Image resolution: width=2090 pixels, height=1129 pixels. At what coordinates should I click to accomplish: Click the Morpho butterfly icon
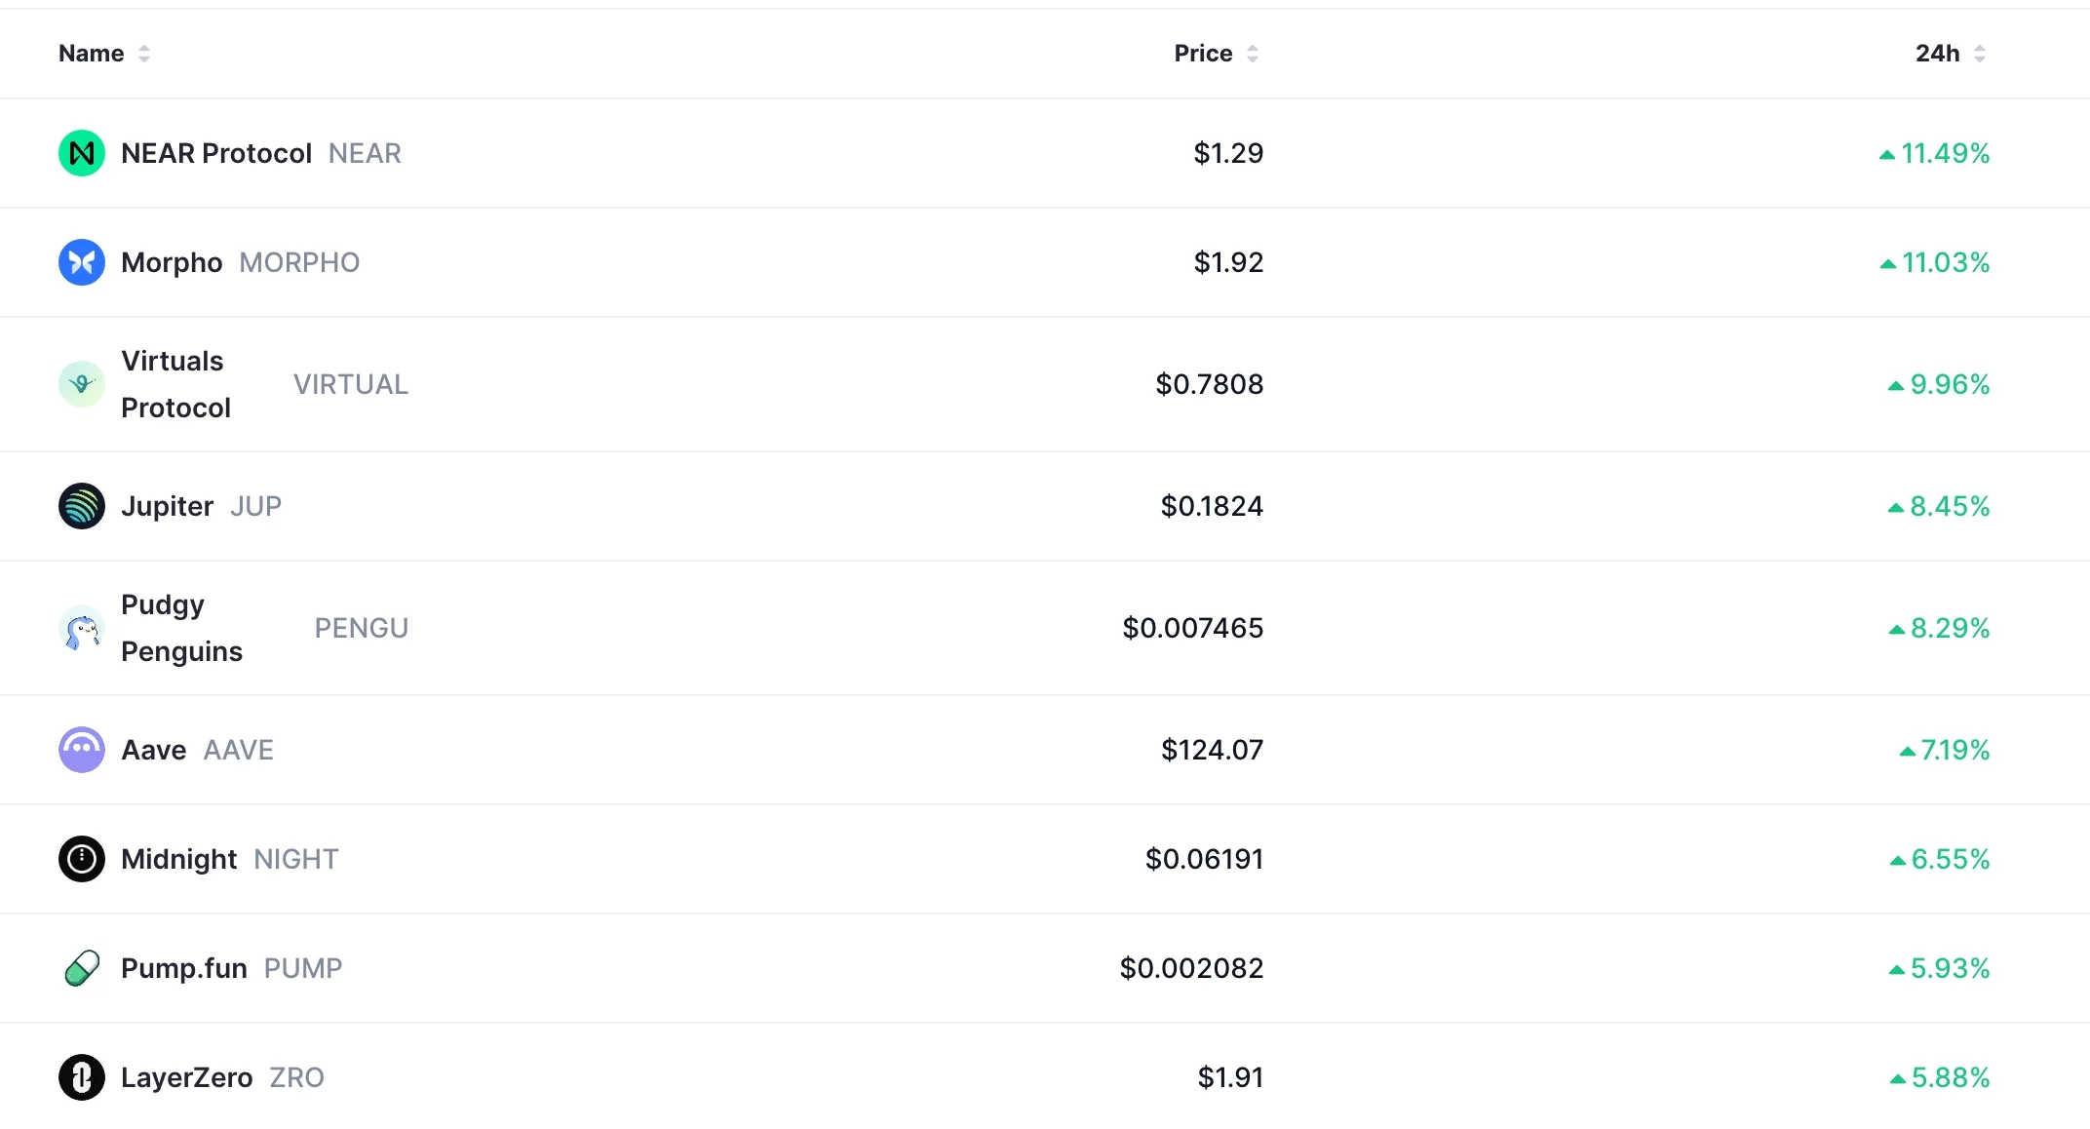coord(82,261)
